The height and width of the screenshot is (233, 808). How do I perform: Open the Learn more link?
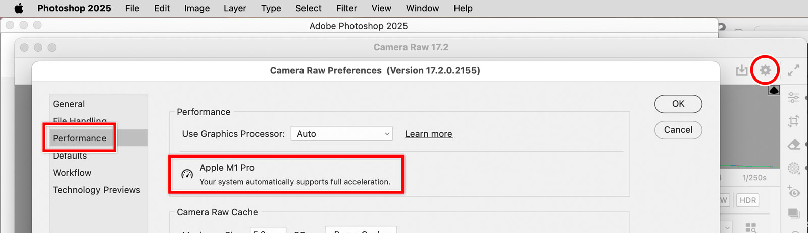click(x=428, y=134)
